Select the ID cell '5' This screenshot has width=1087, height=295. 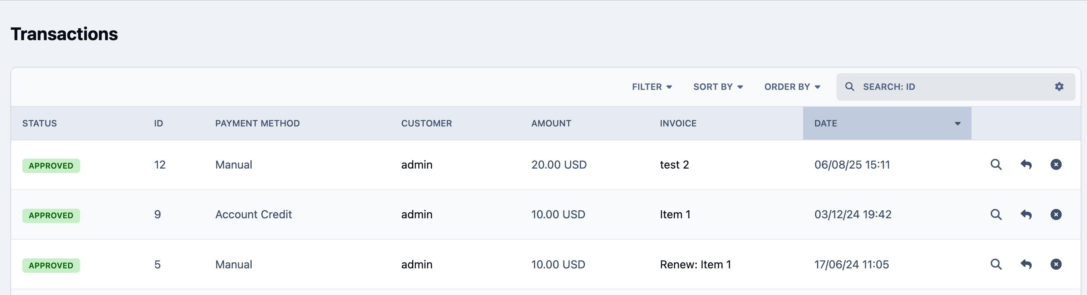(157, 265)
